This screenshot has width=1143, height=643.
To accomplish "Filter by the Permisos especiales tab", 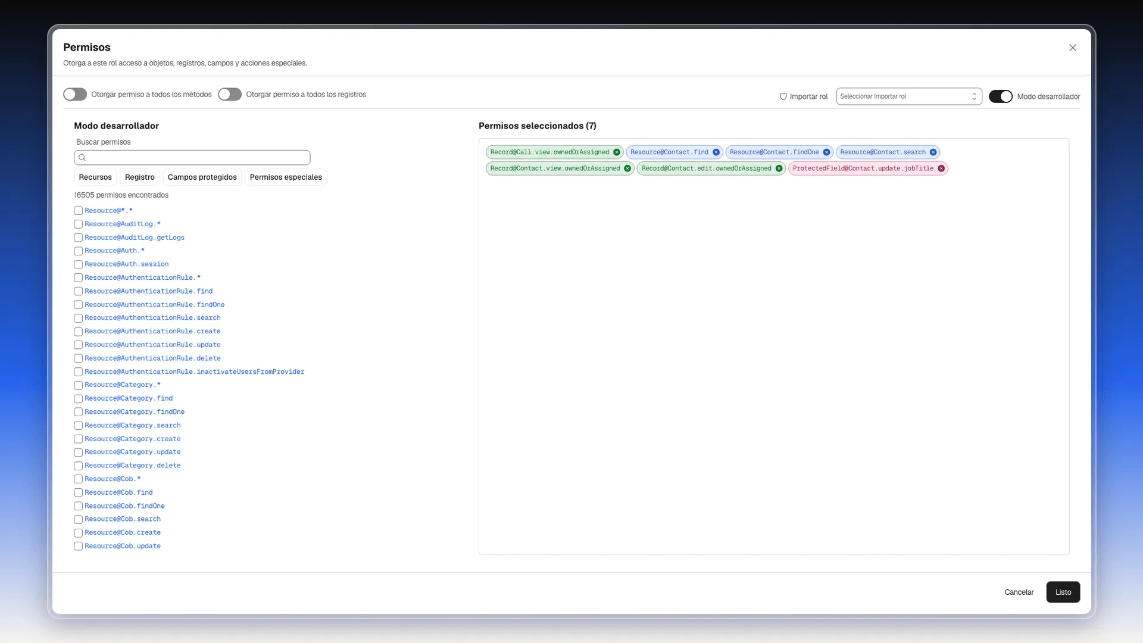I will (286, 177).
